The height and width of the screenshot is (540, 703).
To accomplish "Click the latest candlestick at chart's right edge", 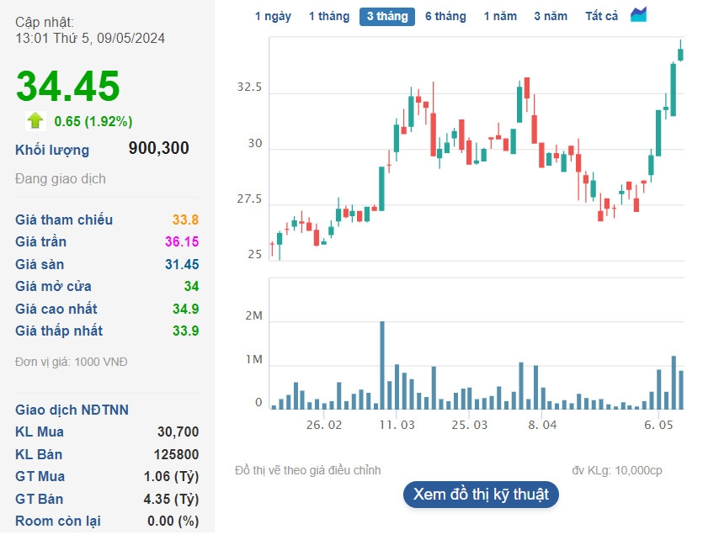I will coord(680,55).
